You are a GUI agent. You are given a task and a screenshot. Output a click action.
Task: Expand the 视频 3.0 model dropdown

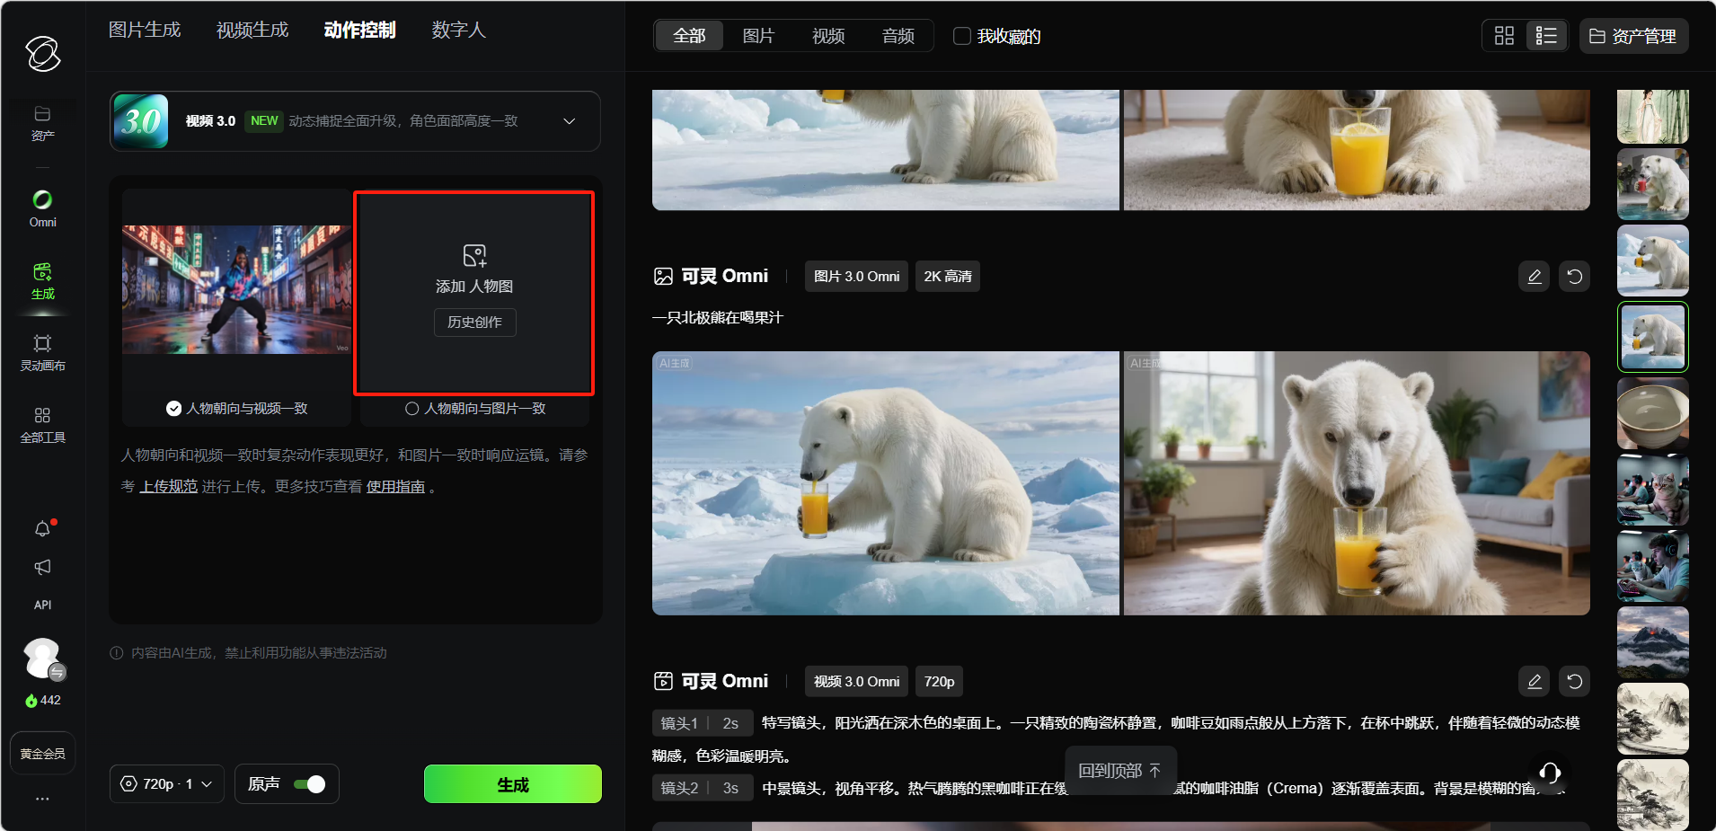[x=569, y=121]
